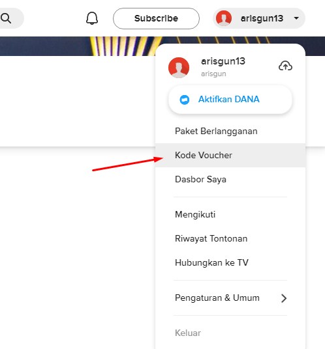Expand the arisgun13 account dropdown arrow

(x=296, y=18)
